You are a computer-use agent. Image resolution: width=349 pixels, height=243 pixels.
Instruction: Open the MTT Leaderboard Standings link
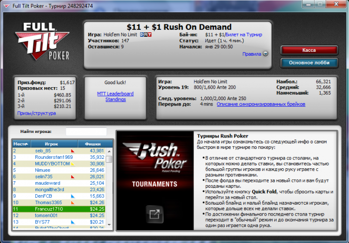pos(115,97)
